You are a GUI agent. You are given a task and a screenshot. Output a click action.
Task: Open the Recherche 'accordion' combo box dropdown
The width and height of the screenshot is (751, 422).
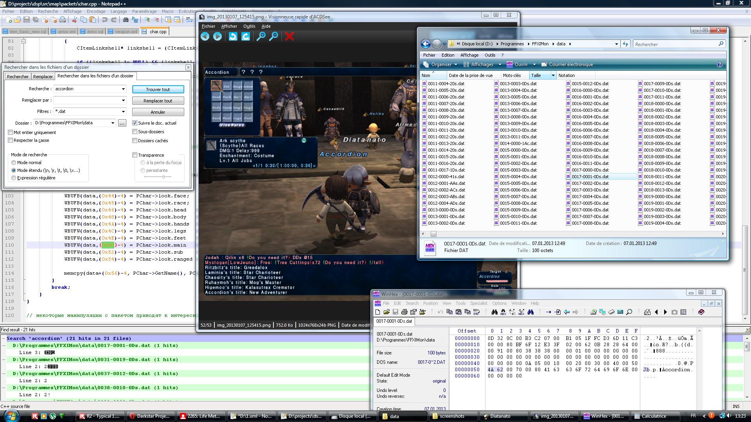[123, 89]
